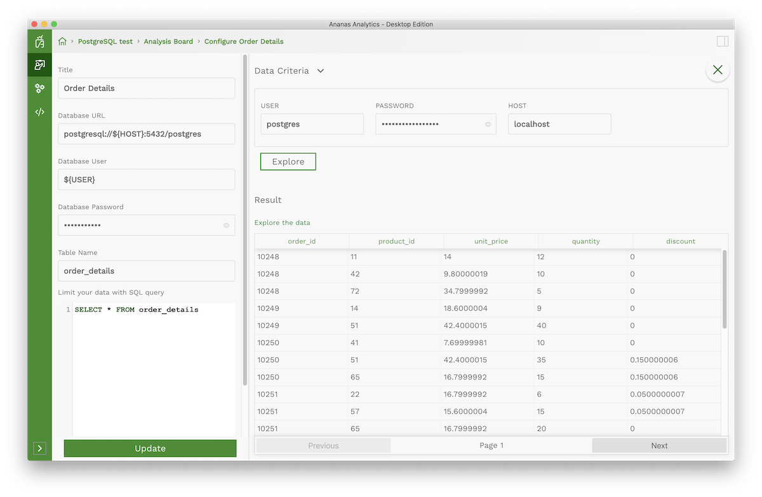Toggle the side panel layout icon
Image resolution: width=762 pixels, height=497 pixels.
(722, 41)
